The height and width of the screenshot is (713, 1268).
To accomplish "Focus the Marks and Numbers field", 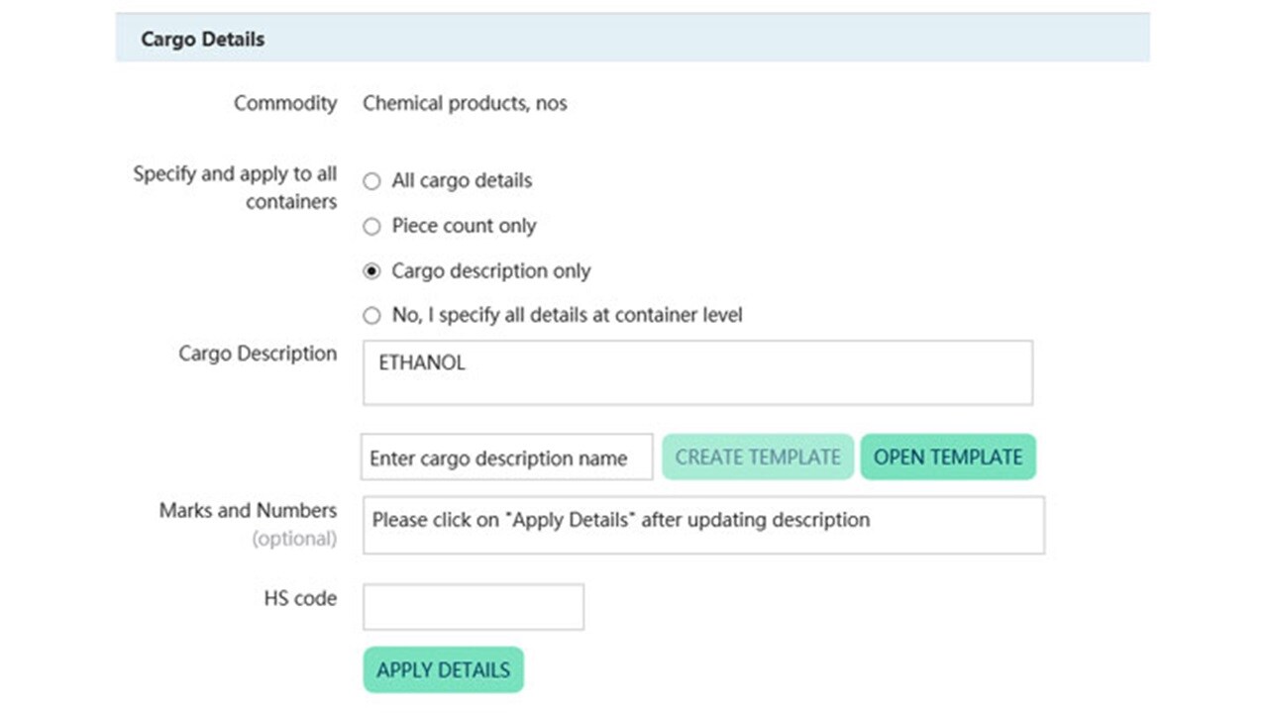I will pyautogui.click(x=703, y=525).
